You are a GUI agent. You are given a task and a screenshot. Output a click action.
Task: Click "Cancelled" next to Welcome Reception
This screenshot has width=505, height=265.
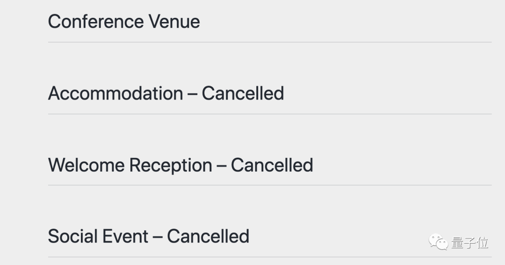[x=272, y=165]
